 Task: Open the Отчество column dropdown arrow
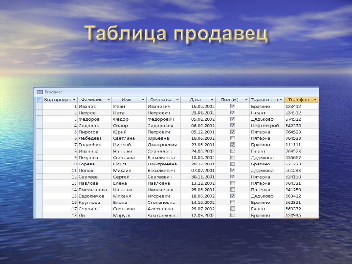177,100
